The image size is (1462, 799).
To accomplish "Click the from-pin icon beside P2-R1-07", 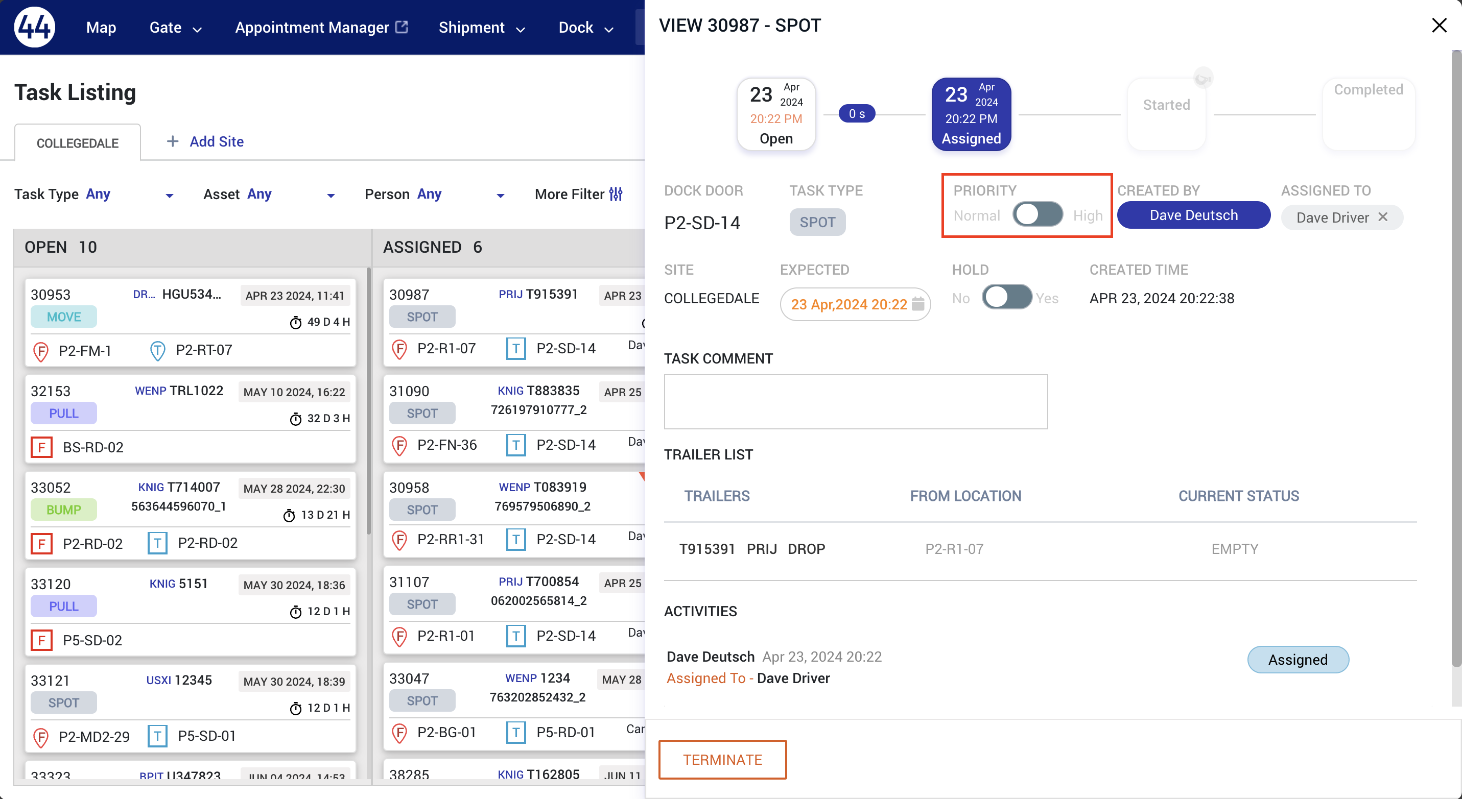I will tap(399, 349).
